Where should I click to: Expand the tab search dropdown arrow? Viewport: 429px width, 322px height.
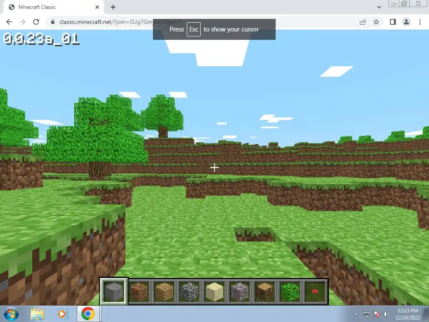tap(379, 7)
